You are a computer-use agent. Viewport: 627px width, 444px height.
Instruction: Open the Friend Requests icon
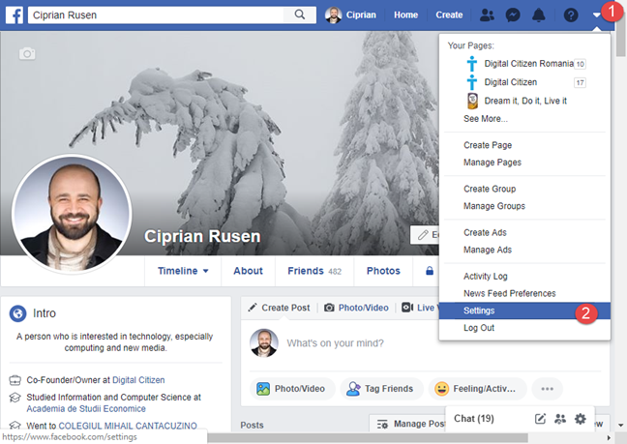tap(487, 15)
